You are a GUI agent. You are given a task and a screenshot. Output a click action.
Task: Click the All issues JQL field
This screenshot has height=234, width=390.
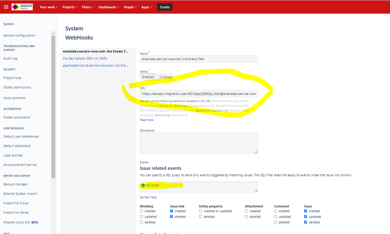click(x=199, y=186)
